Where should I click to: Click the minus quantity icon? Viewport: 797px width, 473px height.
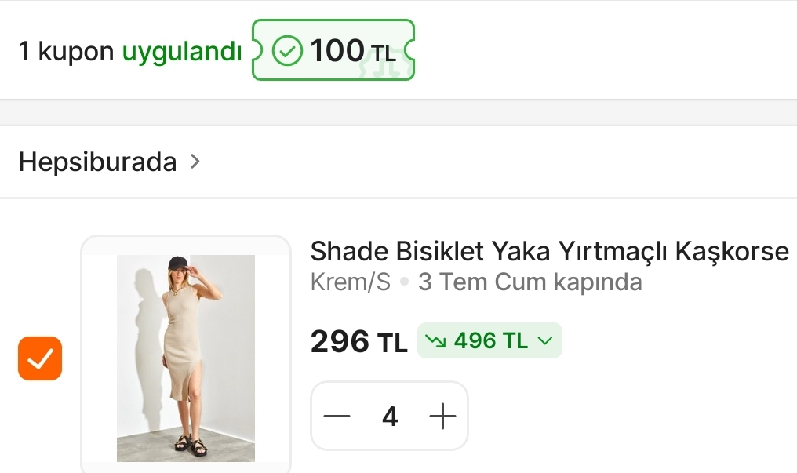pyautogui.click(x=337, y=416)
